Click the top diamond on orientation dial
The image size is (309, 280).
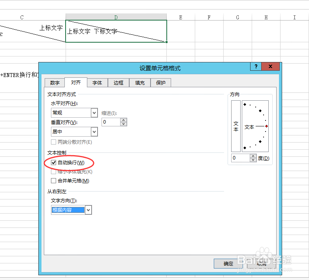click(245, 104)
